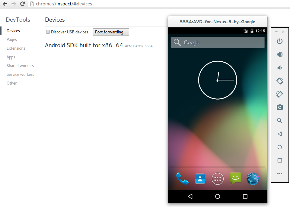Open the app drawer on the Android dock
Viewport: 290px width, 207px height.
coord(218,179)
